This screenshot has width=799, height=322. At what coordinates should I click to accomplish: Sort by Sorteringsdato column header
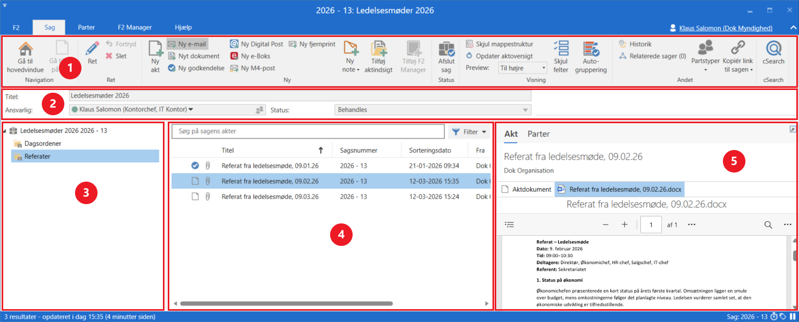430,151
